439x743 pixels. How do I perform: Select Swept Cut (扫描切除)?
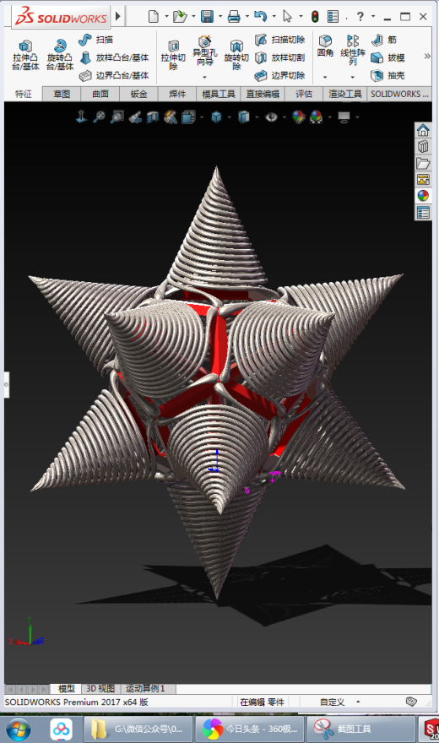tap(280, 40)
